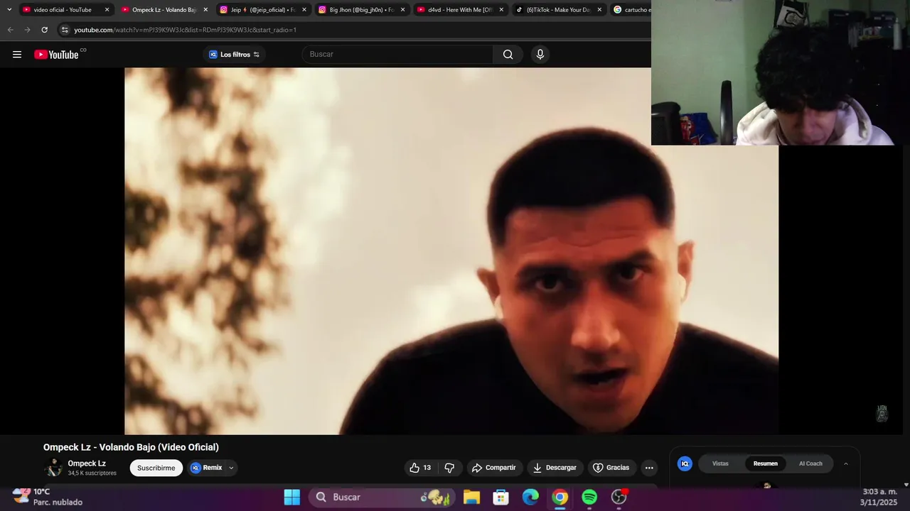Open File Explorer from the taskbar
Screen dimensions: 910x511
[471, 497]
